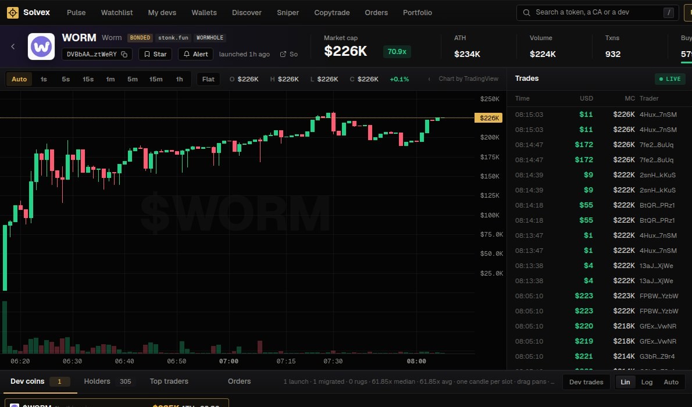Set an Alert for WORM
692x407 pixels.
pos(195,54)
